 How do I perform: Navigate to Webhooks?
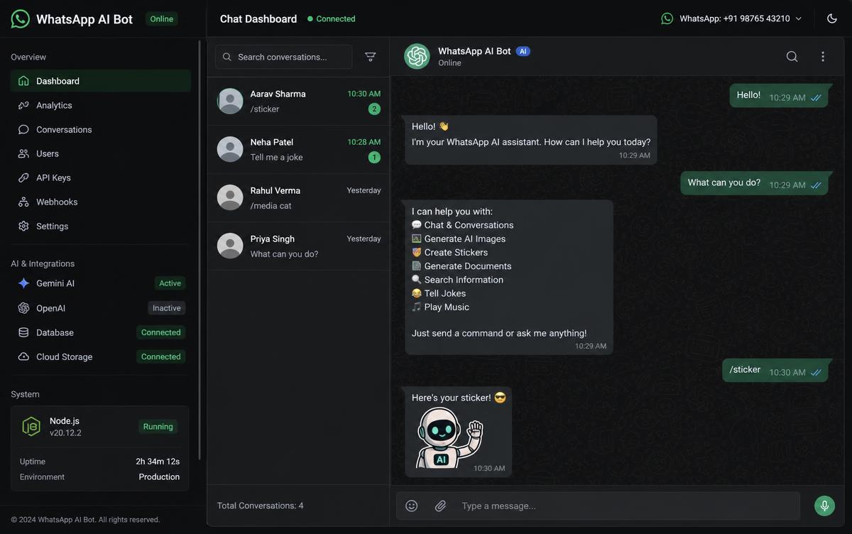(x=101, y=202)
